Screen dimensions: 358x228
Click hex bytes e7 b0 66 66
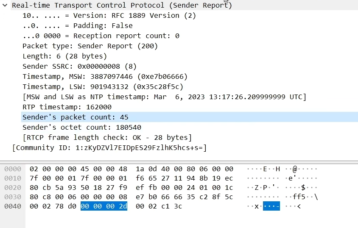pyautogui.click(x=153, y=197)
